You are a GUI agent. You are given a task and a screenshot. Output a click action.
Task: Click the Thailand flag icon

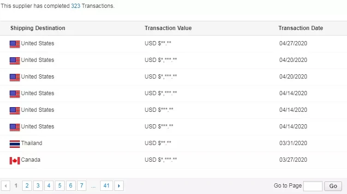[x=15, y=144]
